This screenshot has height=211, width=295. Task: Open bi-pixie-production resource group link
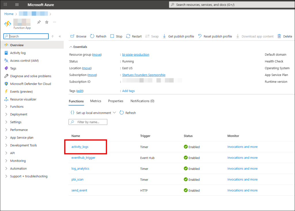(x=135, y=55)
